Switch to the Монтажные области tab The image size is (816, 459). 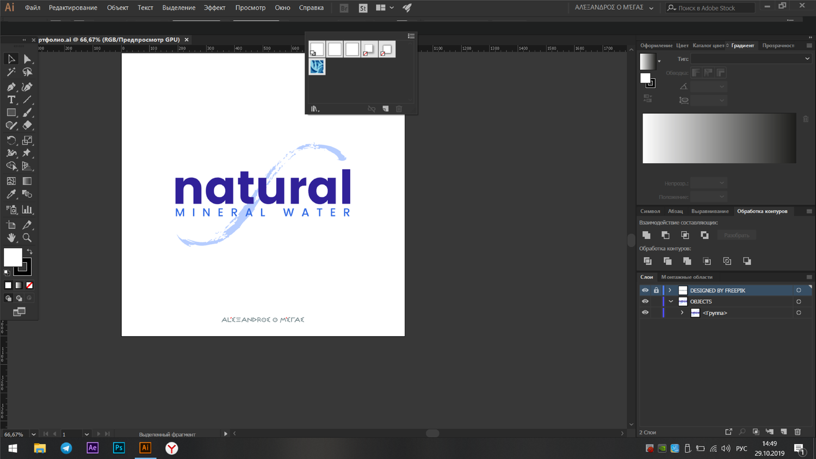point(687,277)
